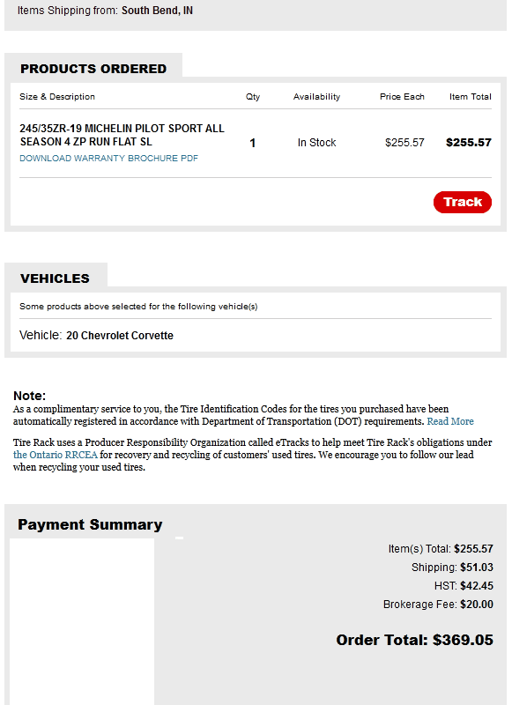Click the Michelin Pilot Sport tire description
Screen dimensions: 512x705
122,135
